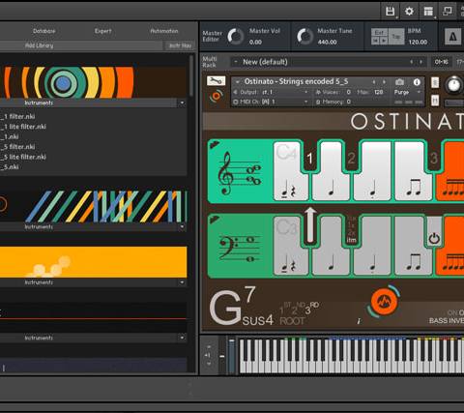Click the minimize view icon in header
This screenshot has height=413, width=464.
click(x=448, y=12)
